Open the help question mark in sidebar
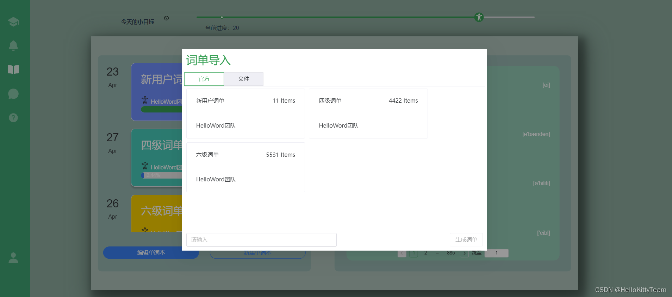 pyautogui.click(x=13, y=118)
